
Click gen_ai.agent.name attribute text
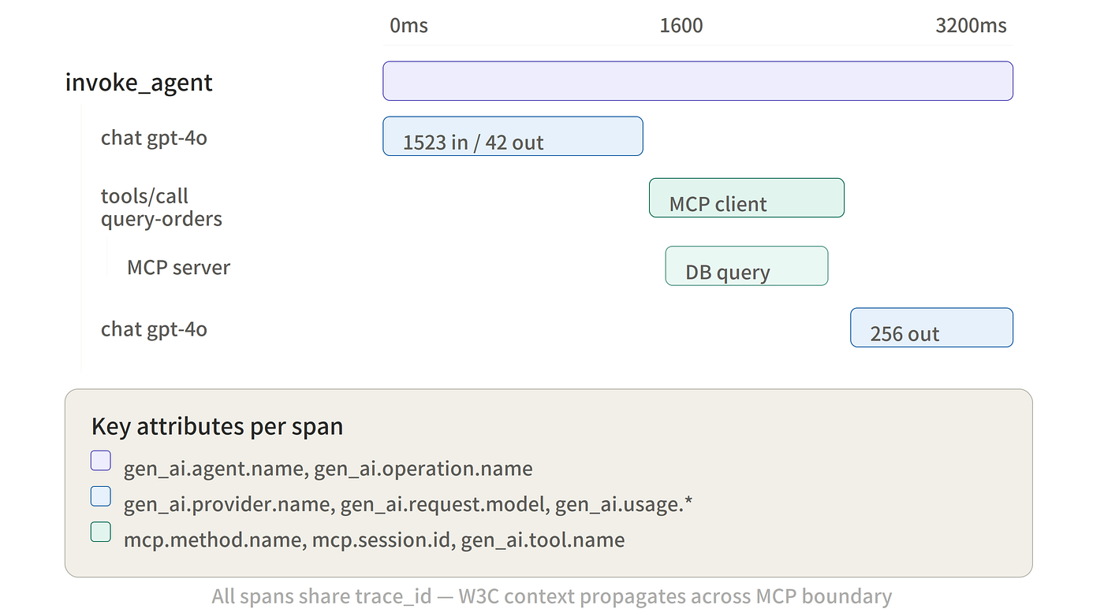coord(214,469)
